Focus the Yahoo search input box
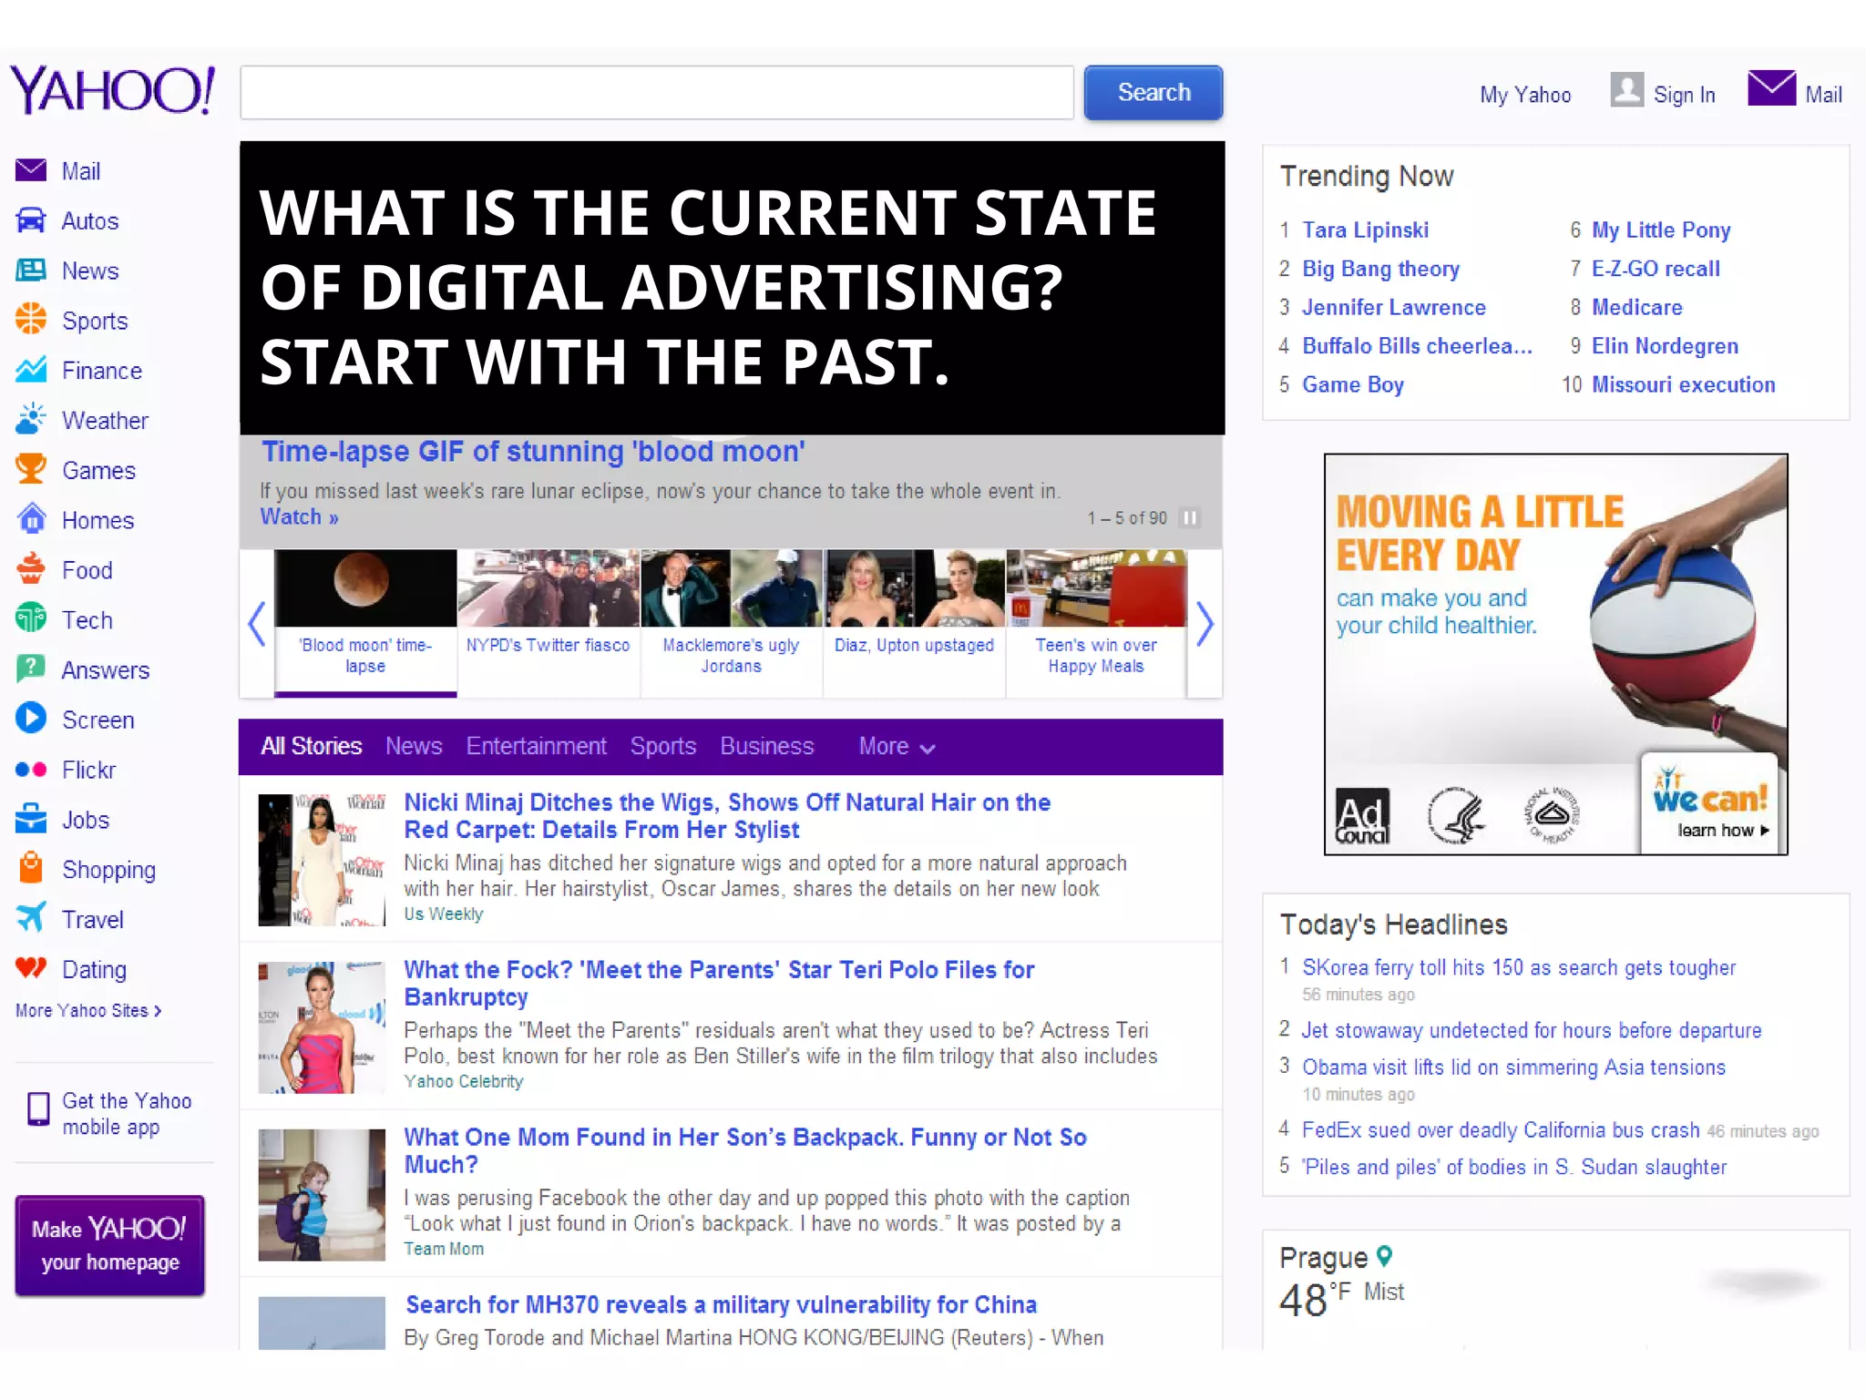The height and width of the screenshot is (1399, 1866). pos(657,92)
